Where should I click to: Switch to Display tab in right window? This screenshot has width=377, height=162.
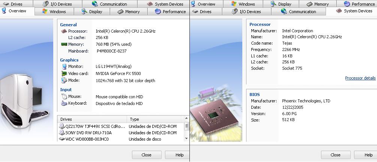point(281,4)
